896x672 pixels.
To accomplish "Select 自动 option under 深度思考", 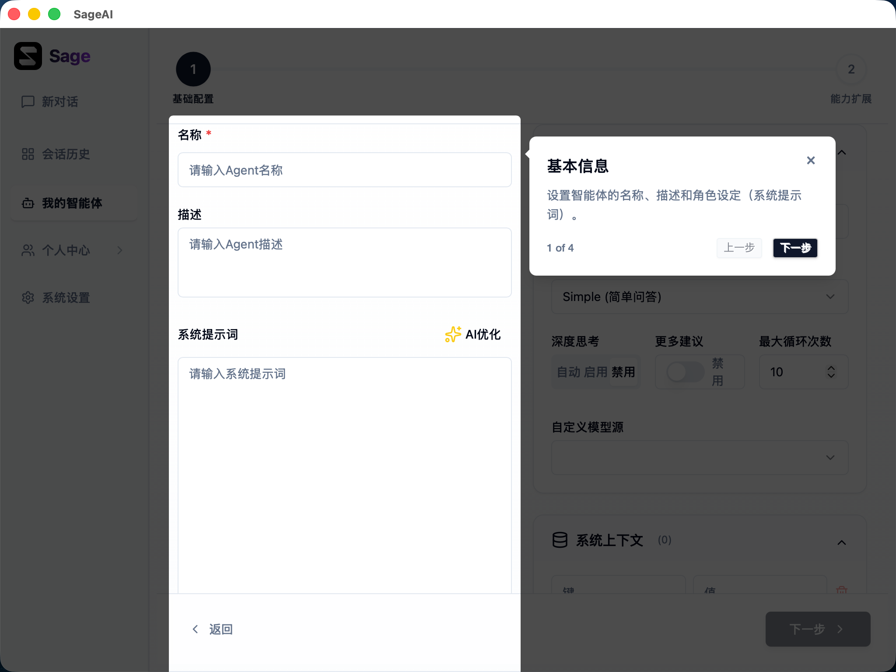I will 568,372.
